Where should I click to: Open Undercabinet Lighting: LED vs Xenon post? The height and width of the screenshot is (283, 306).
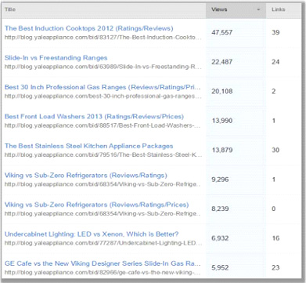pyautogui.click(x=92, y=234)
